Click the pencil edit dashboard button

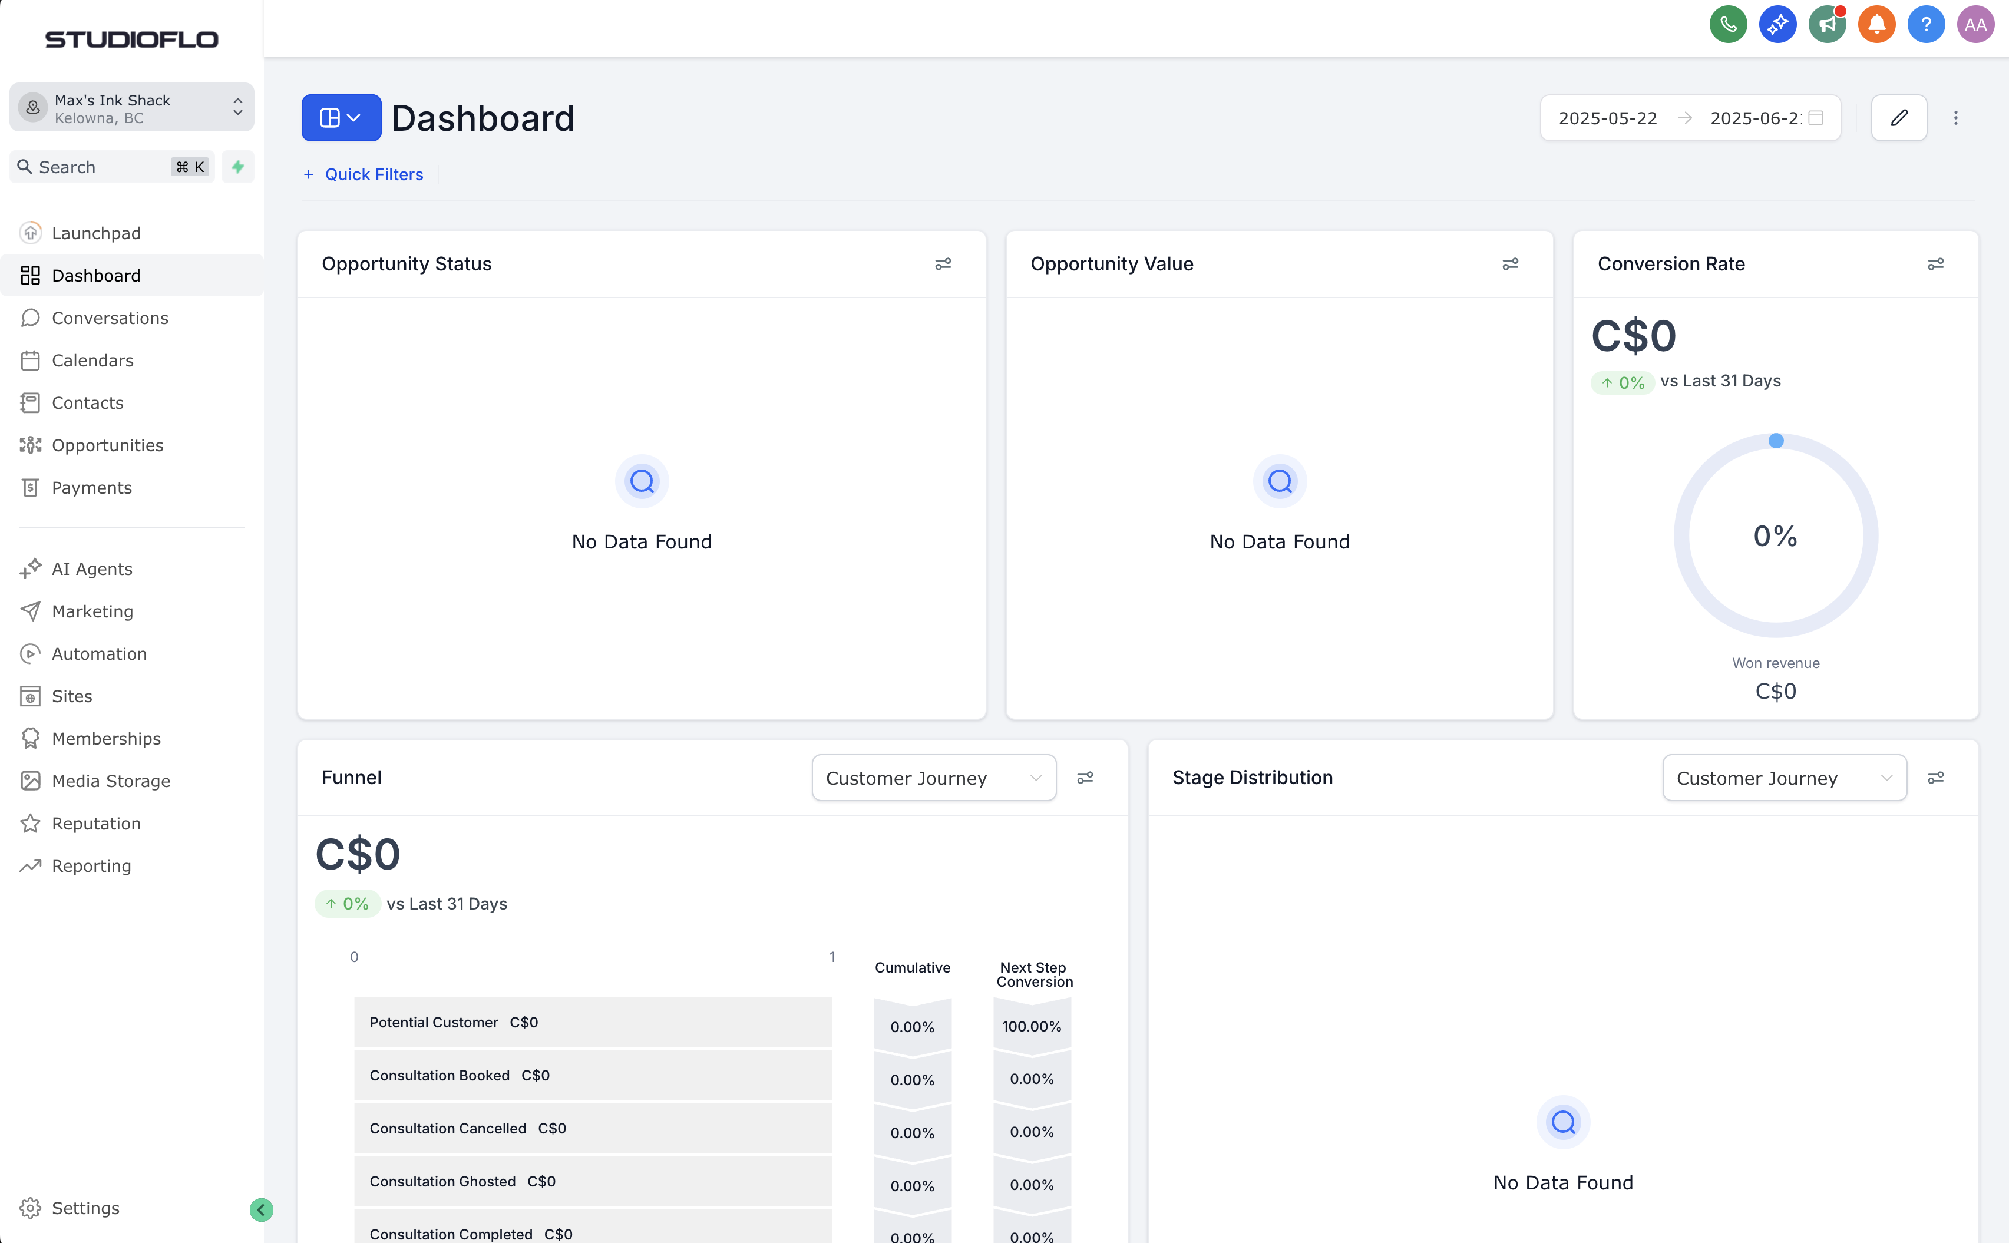(1899, 118)
